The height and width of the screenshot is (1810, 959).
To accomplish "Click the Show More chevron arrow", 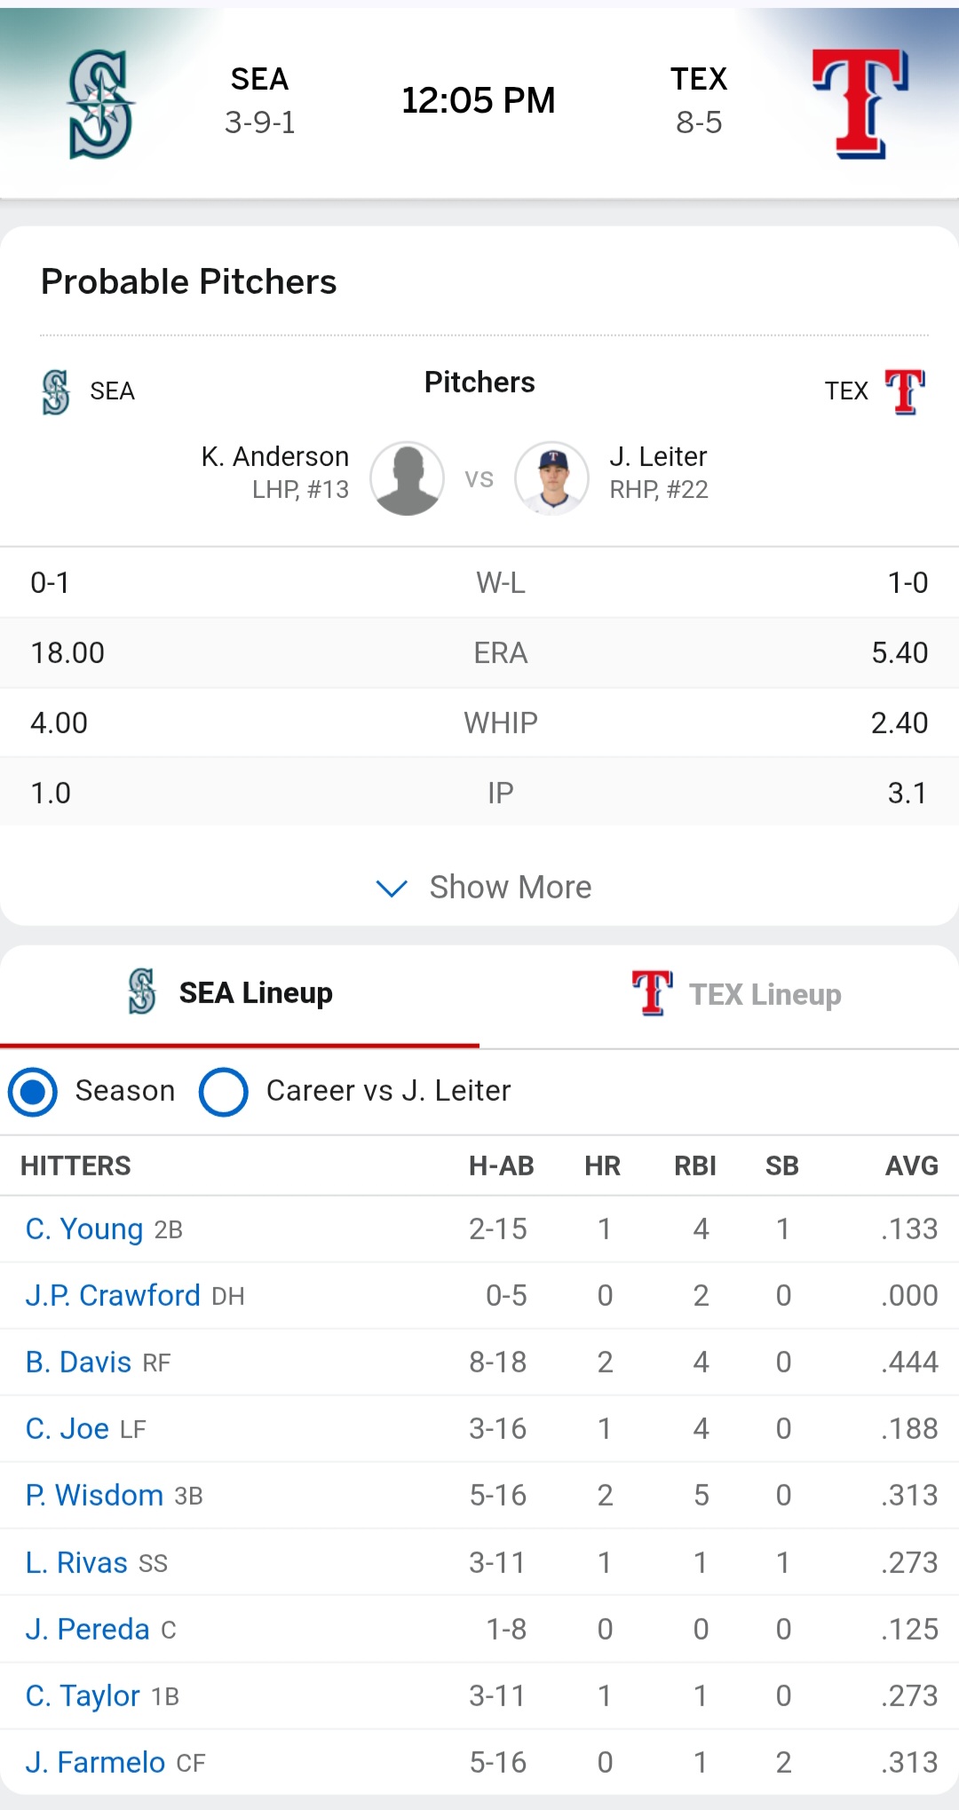I will click(392, 888).
